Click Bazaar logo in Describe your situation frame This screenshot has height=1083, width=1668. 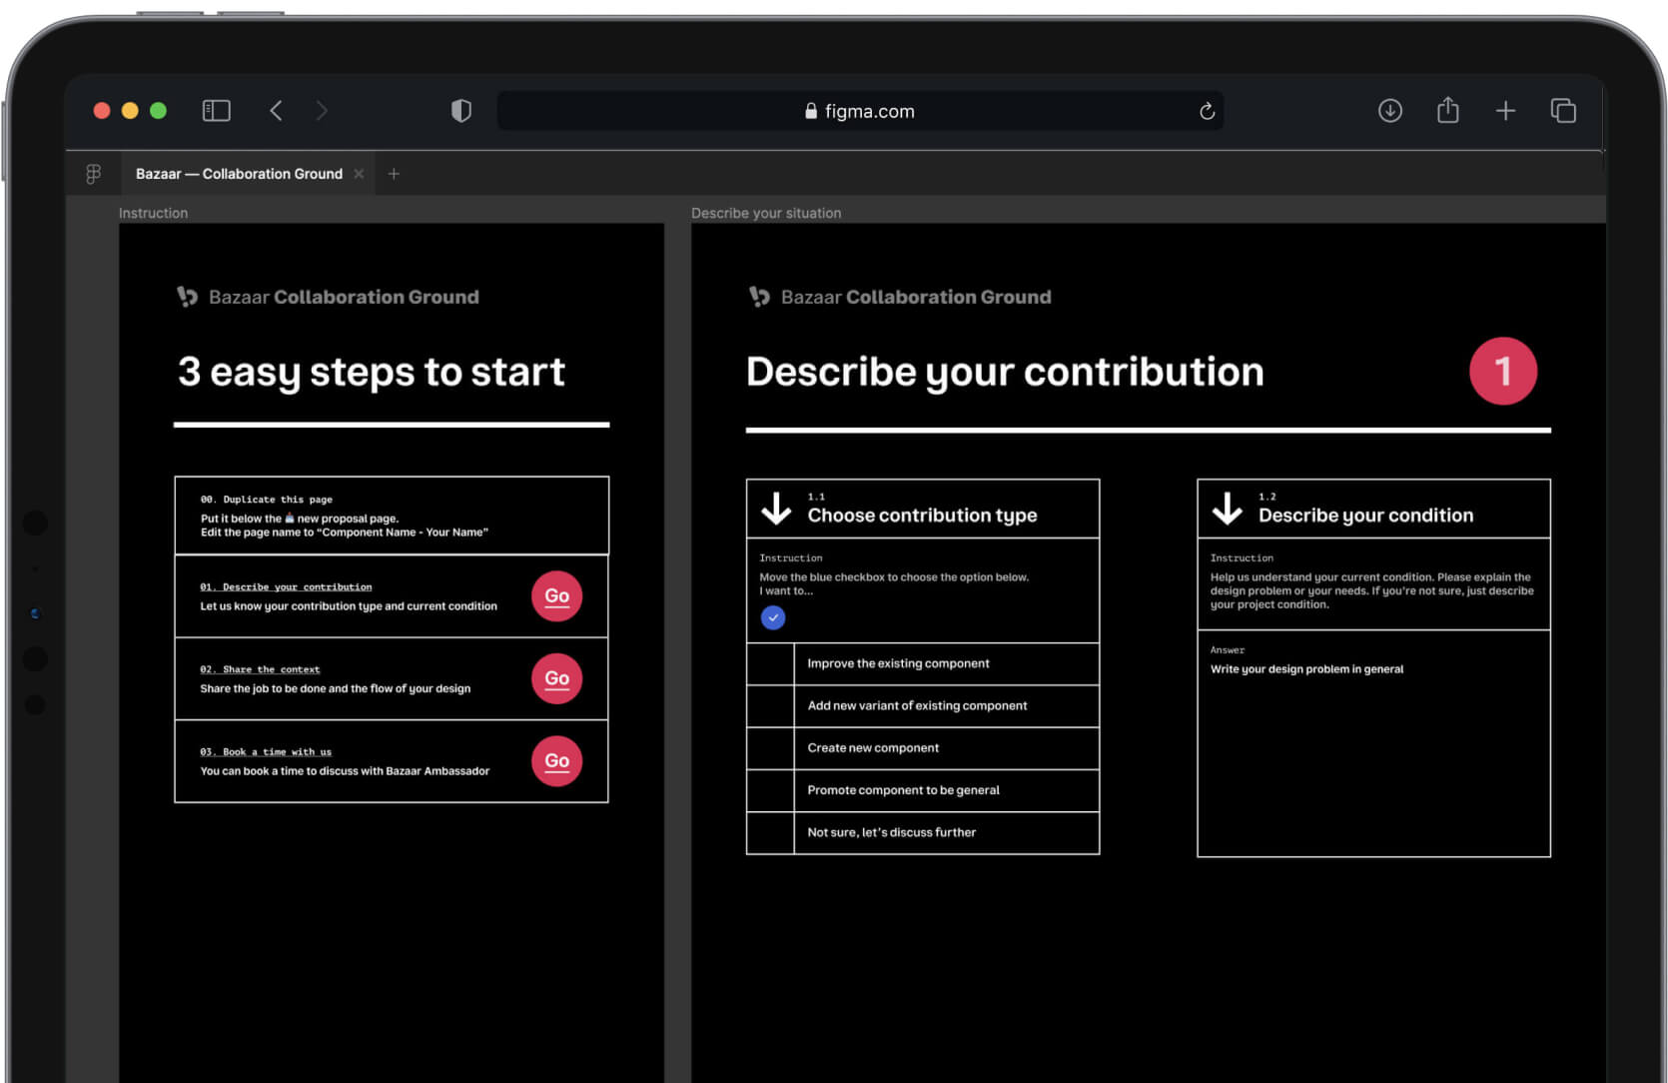tap(759, 297)
